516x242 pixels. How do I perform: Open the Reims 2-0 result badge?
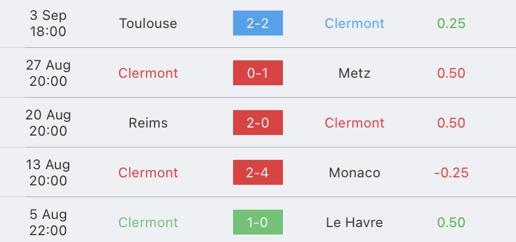click(x=257, y=123)
